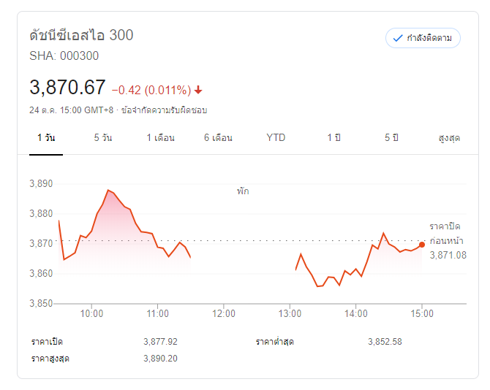Select the YTD range tab
Viewport: 490px width, 390px height.
(x=276, y=137)
